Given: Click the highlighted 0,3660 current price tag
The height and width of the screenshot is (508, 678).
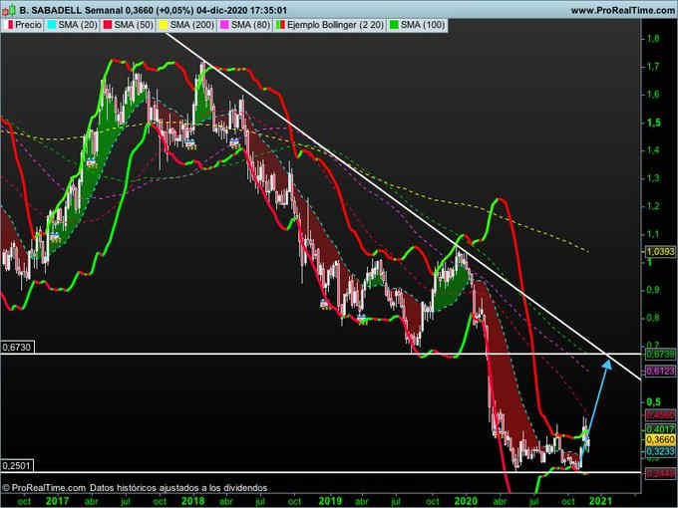Looking at the screenshot, I should pyautogui.click(x=660, y=439).
